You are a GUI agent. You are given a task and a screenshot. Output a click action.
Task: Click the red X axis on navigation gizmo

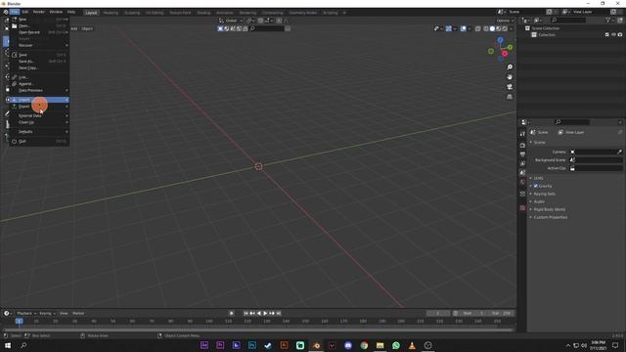click(x=505, y=54)
